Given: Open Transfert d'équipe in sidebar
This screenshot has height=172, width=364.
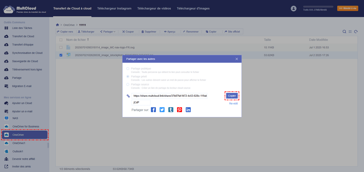Looking at the screenshot, I should (x=23, y=45).
